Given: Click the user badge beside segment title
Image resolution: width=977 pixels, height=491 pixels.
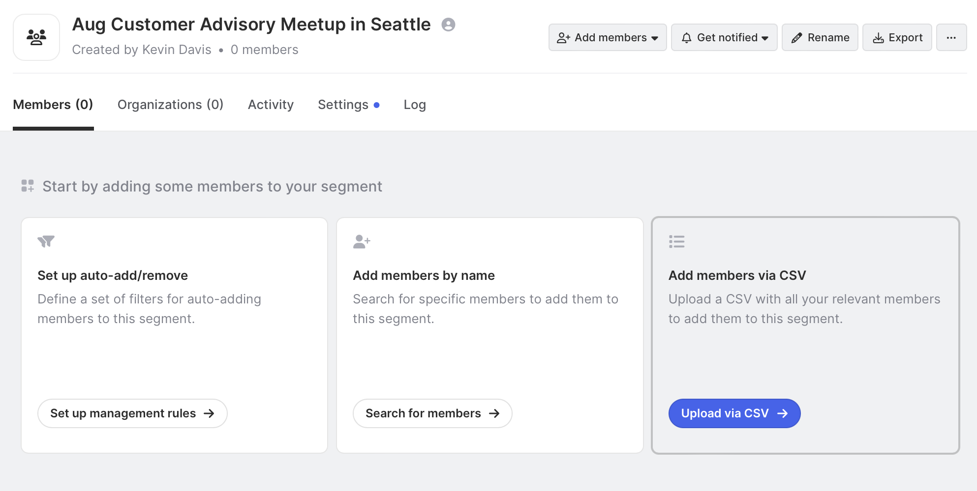Looking at the screenshot, I should (x=448, y=25).
